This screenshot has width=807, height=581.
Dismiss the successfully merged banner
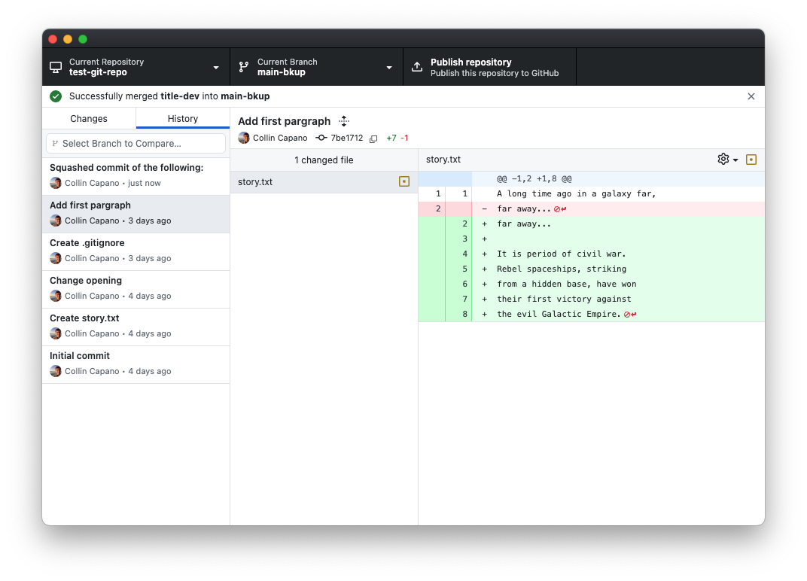(751, 96)
